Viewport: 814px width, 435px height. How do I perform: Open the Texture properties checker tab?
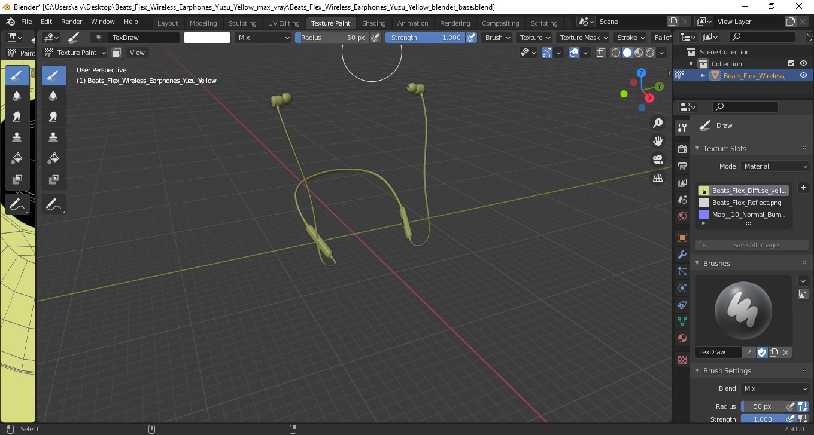[x=682, y=360]
